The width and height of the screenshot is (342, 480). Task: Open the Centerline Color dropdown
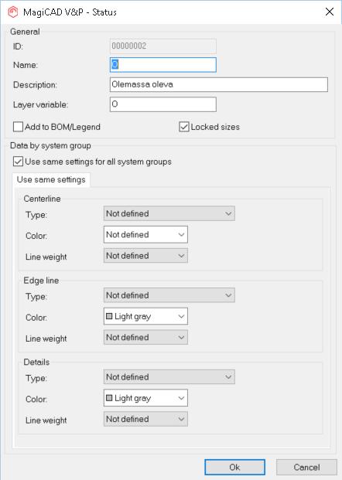point(145,234)
